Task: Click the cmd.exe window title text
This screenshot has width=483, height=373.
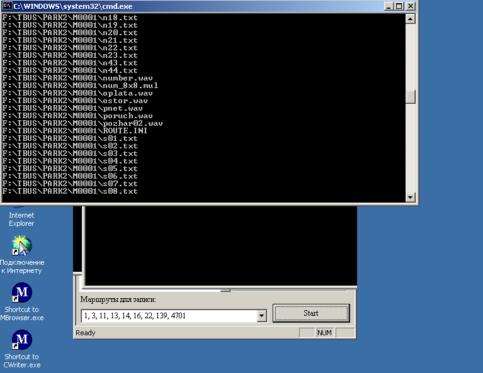Action: coord(73,6)
